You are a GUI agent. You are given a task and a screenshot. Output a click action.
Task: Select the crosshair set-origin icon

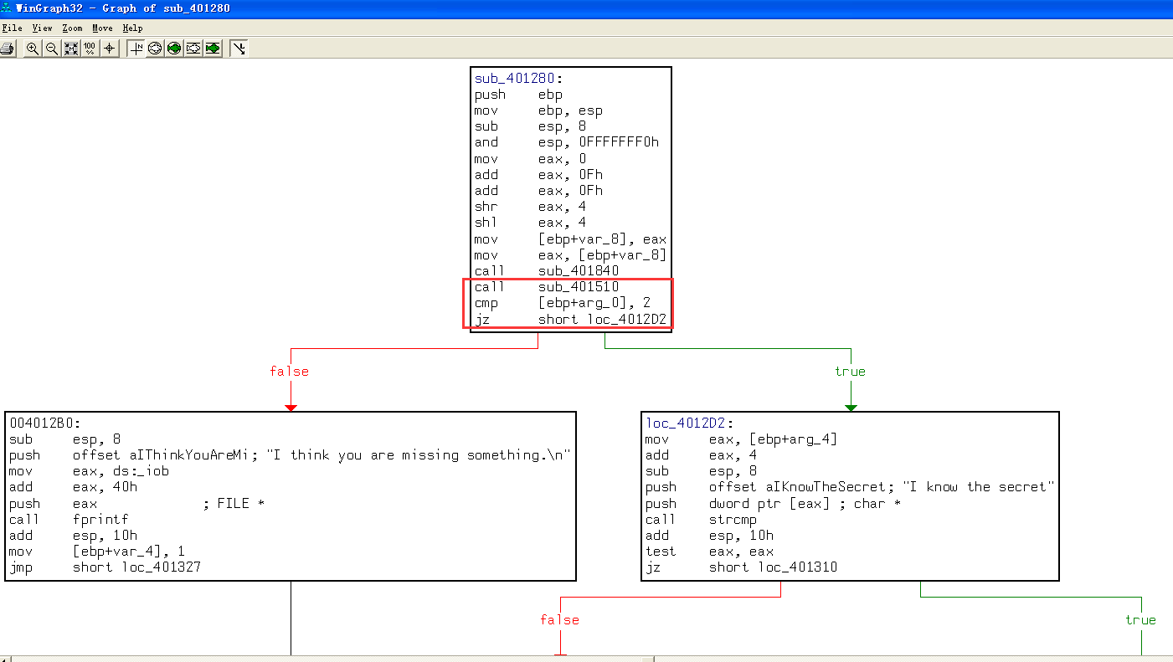tap(110, 49)
